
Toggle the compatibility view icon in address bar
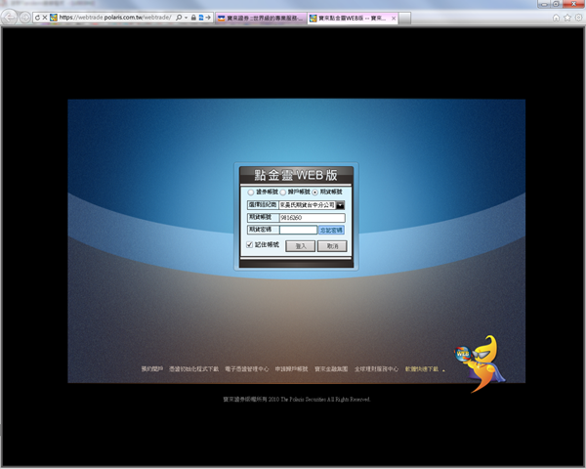[x=201, y=18]
